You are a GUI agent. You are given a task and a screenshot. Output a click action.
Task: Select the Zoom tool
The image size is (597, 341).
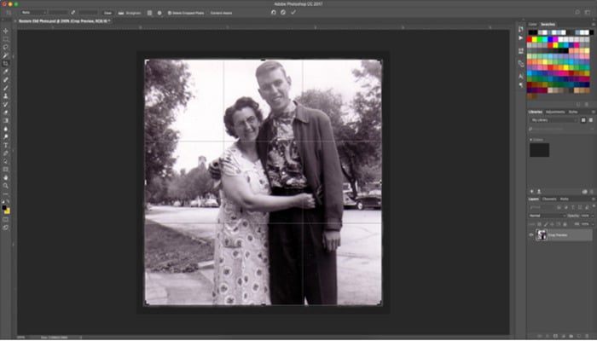(x=6, y=186)
